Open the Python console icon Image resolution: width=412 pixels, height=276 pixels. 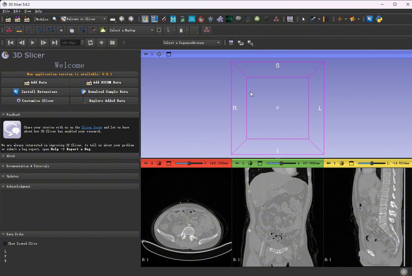(379, 19)
